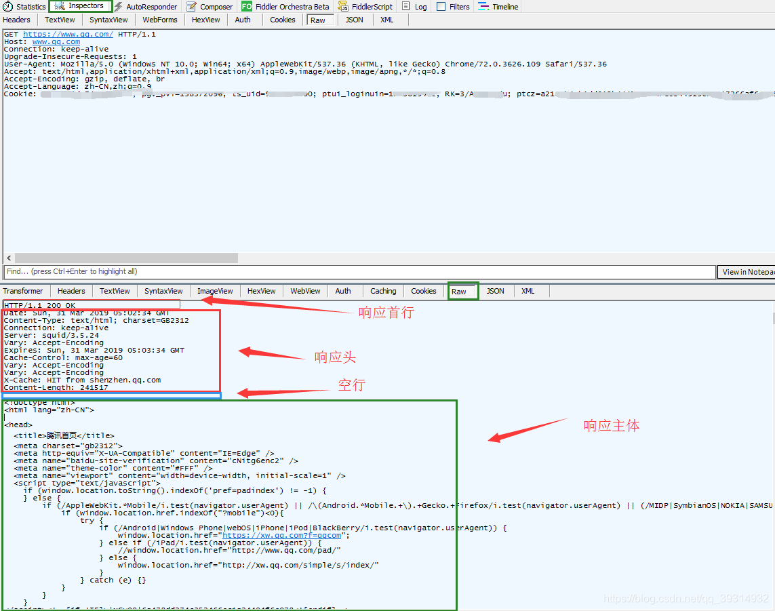Click the Upgrade-Insecure-Requests: 1 line
Viewport: 775px width, 611px height.
(71, 57)
